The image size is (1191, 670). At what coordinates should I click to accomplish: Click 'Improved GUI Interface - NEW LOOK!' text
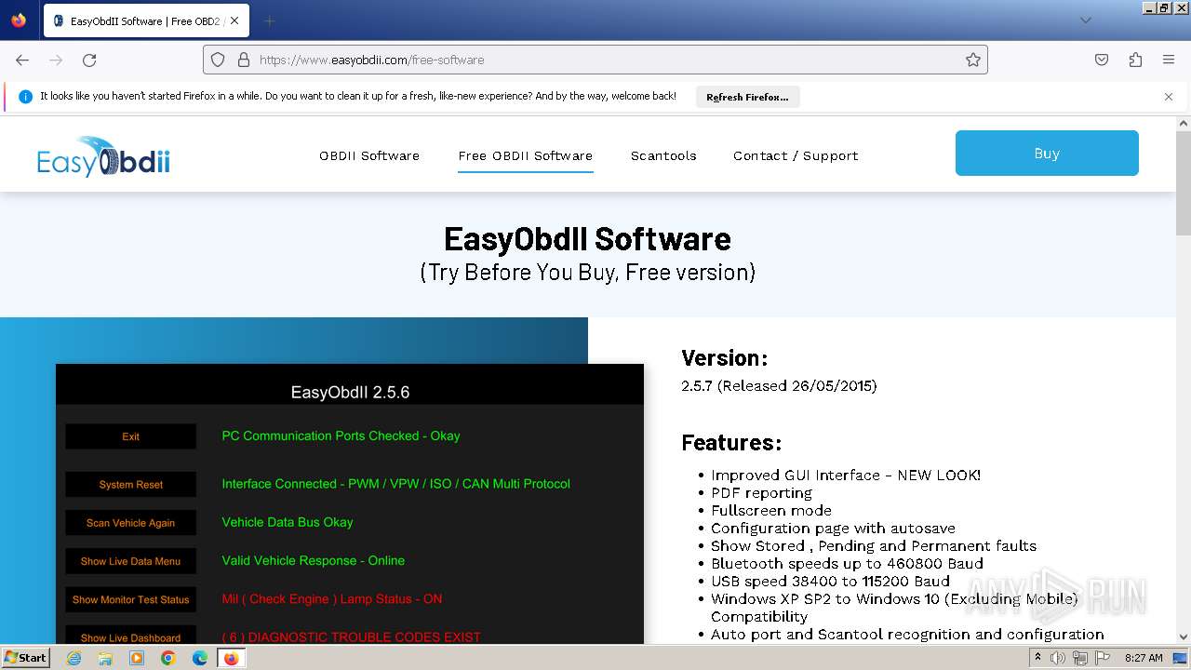(846, 475)
